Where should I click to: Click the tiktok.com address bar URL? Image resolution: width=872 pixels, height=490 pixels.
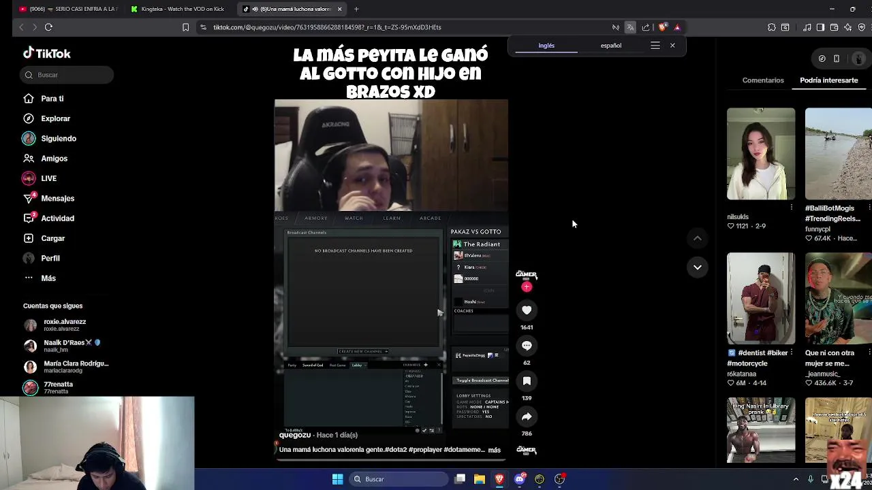[x=327, y=27]
